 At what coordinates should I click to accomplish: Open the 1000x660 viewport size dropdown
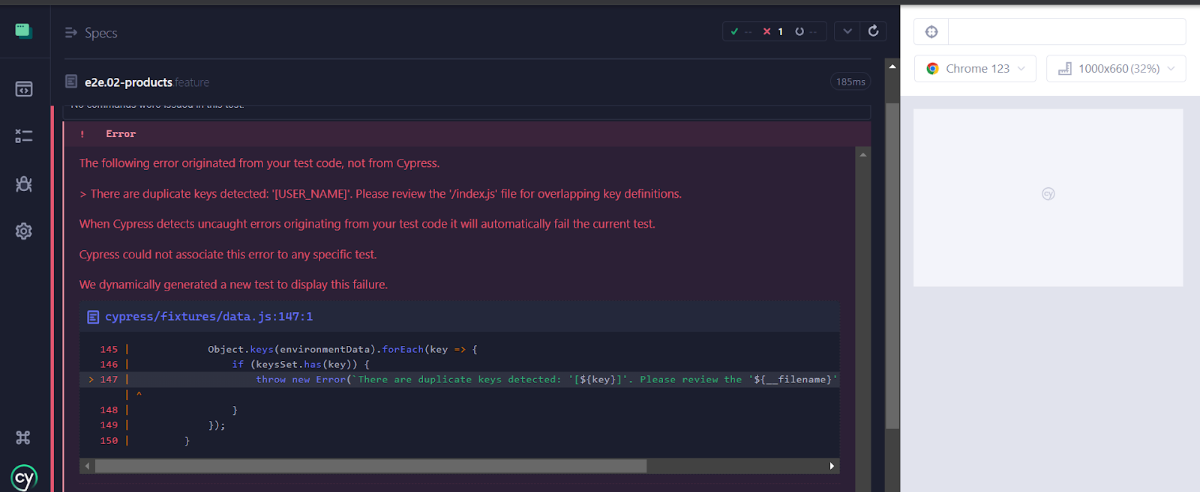point(1116,68)
